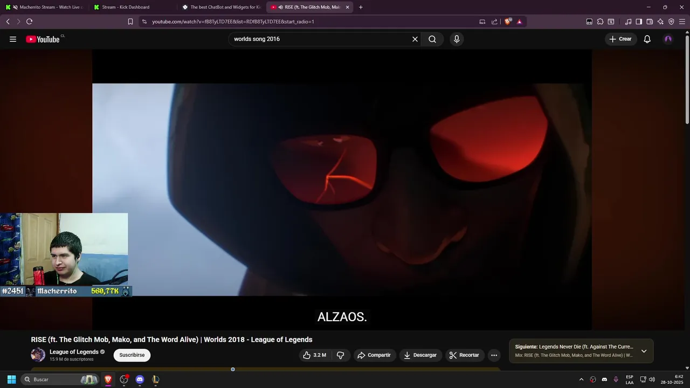Image resolution: width=690 pixels, height=388 pixels.
Task: Open OBS Studio from the taskbar
Action: click(x=124, y=379)
